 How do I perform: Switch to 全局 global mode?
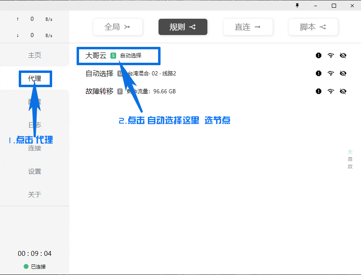pos(117,27)
